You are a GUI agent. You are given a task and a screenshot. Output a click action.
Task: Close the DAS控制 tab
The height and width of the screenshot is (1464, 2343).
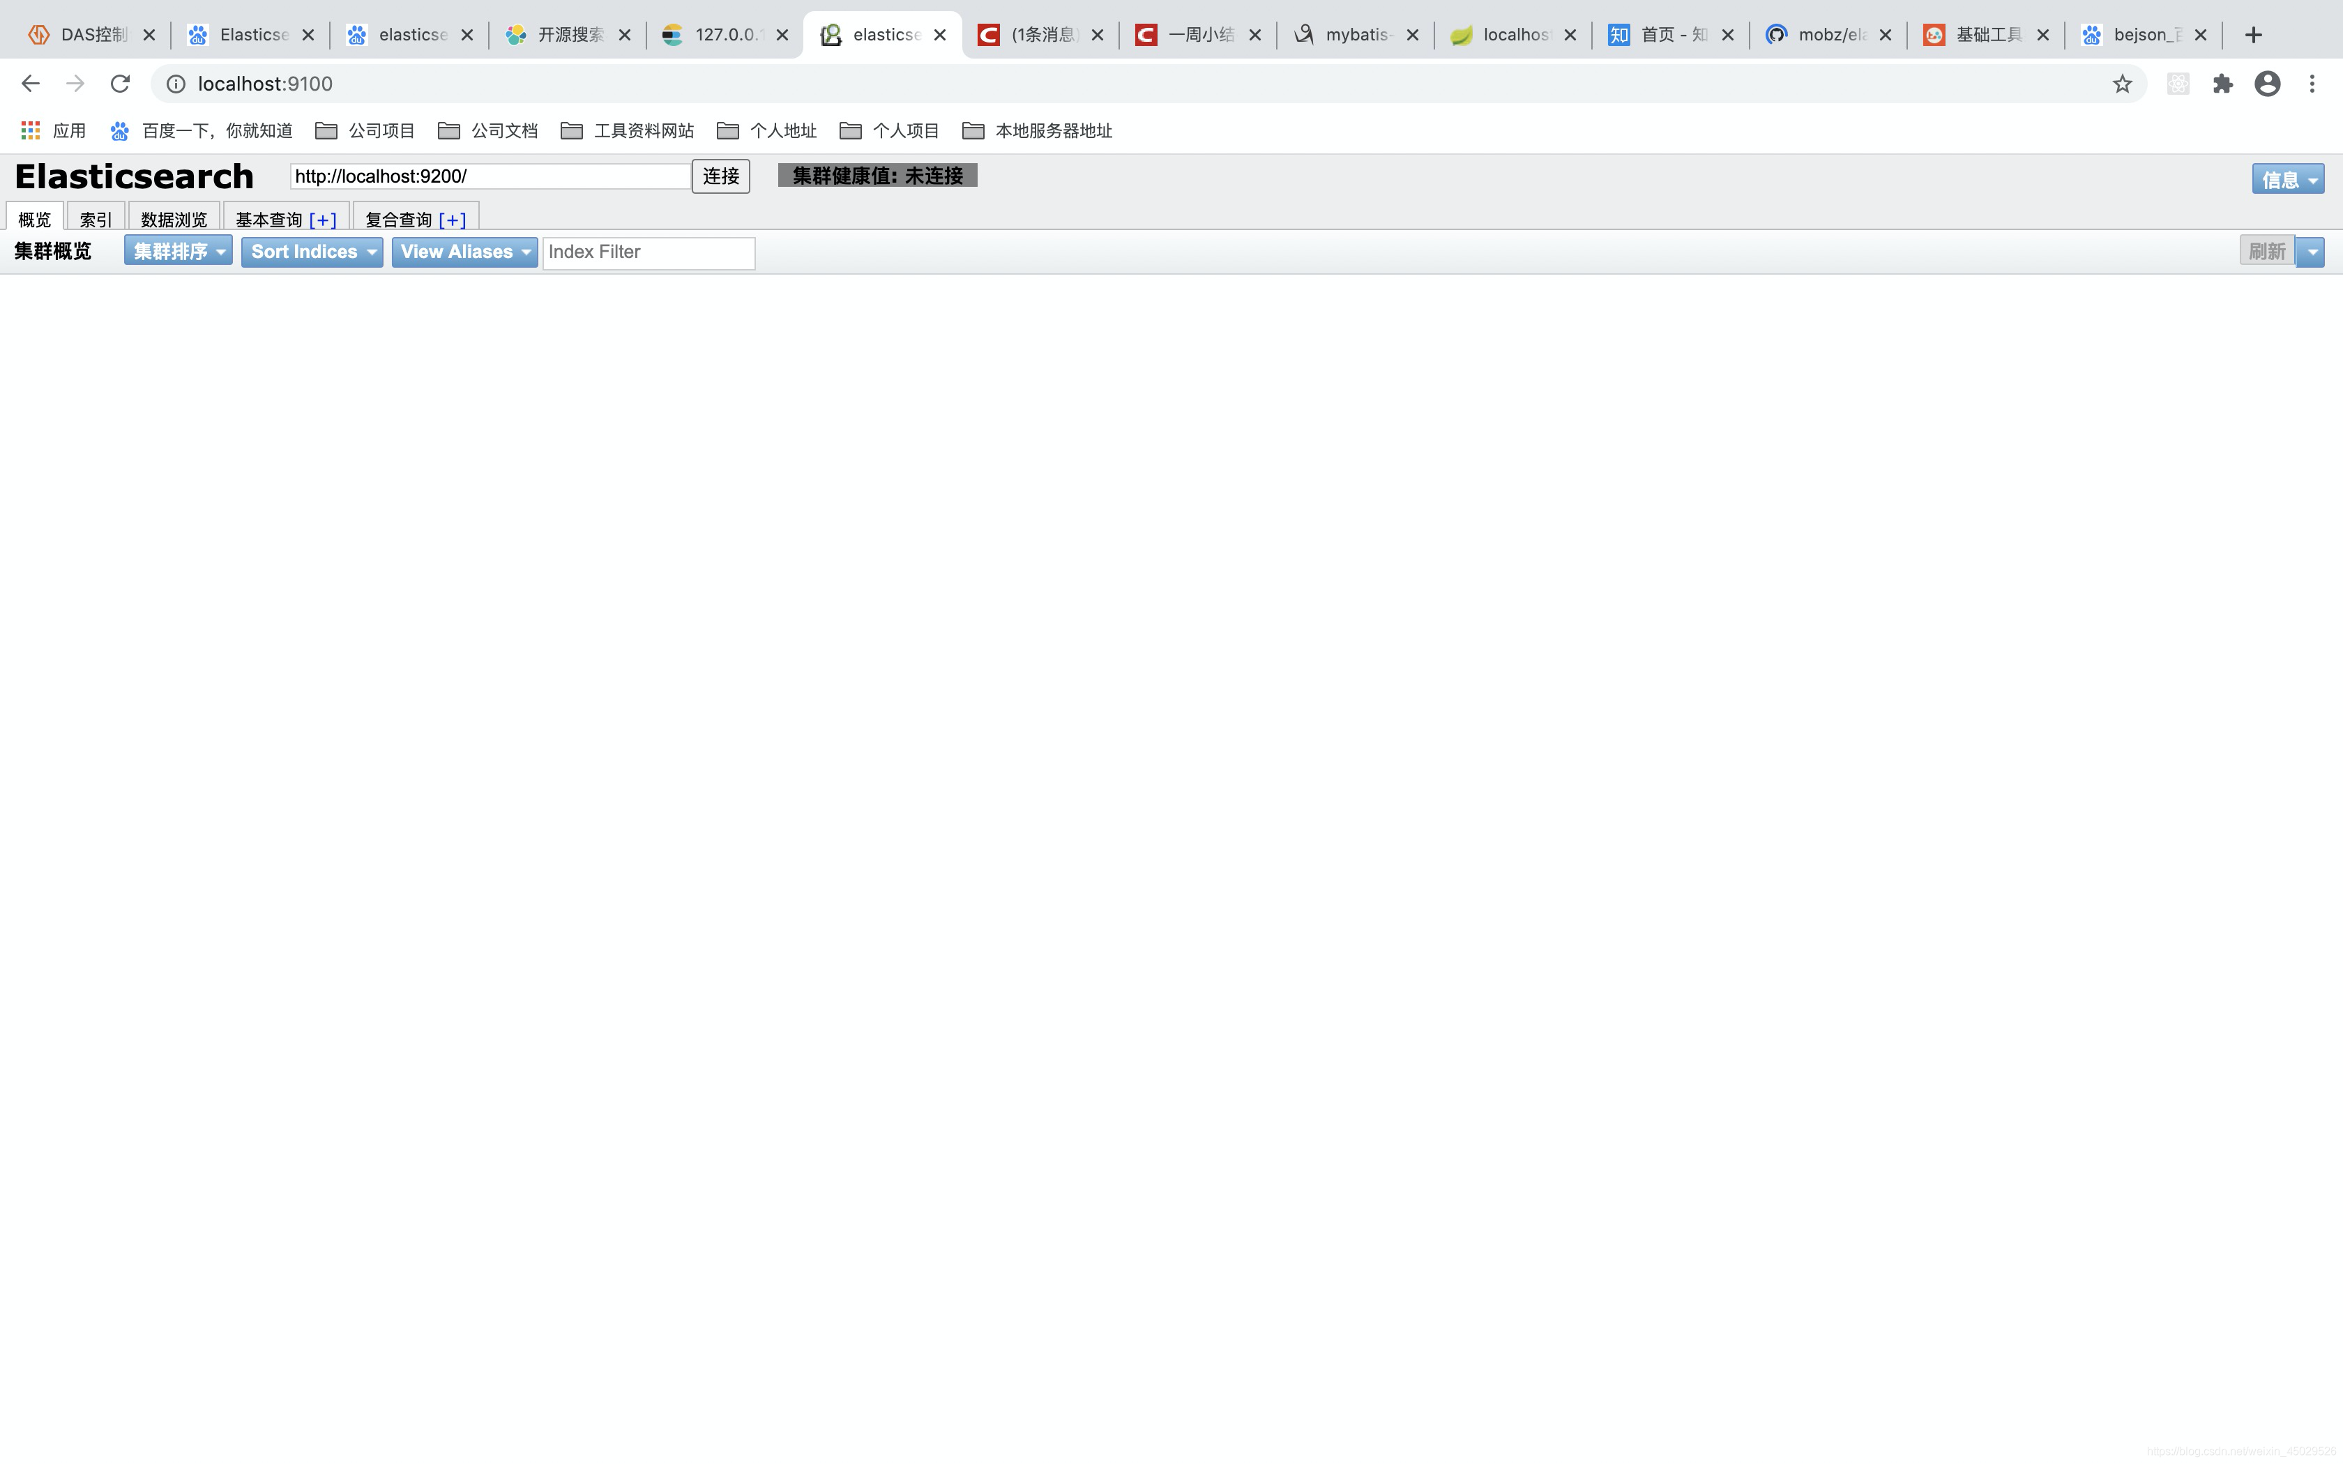[x=149, y=35]
